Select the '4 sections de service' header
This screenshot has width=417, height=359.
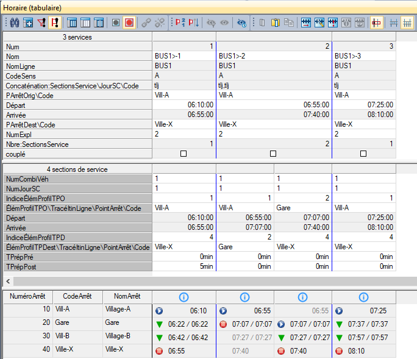[77, 169]
